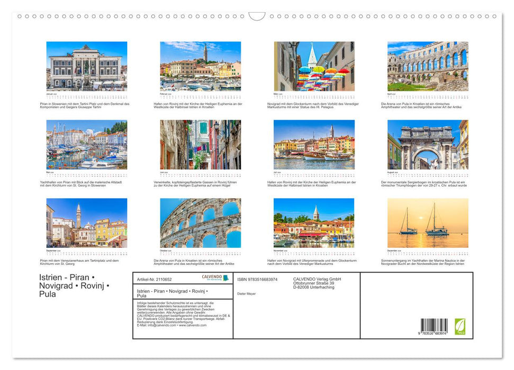This screenshot has width=514, height=370.
Task: Open the August Sergier triumphal arch image
Action: 428,145
